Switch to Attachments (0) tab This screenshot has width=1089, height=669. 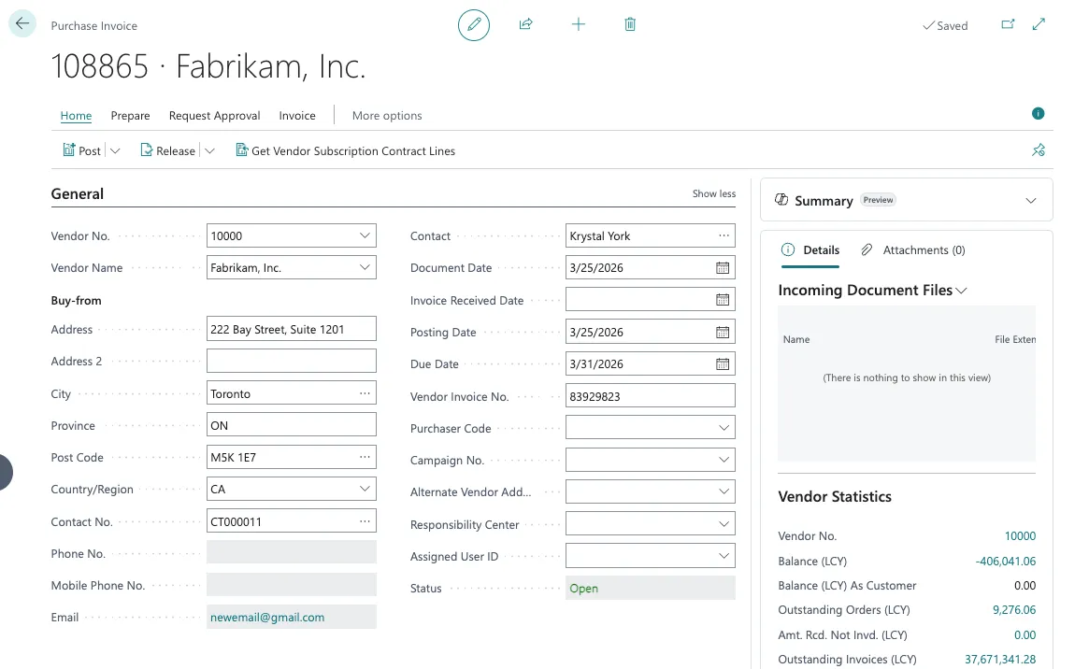[912, 249]
